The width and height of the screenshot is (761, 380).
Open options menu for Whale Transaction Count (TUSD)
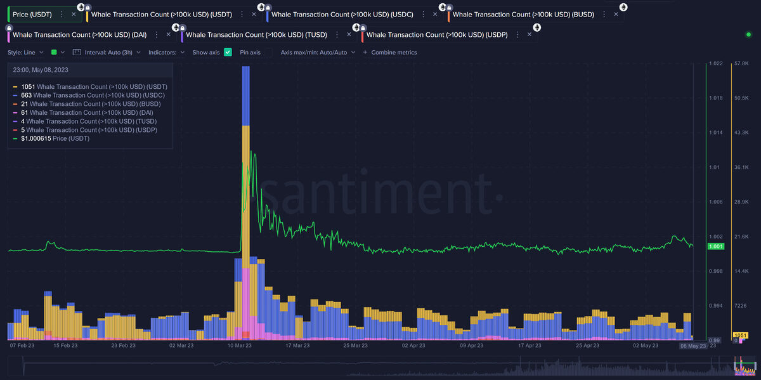tap(337, 34)
